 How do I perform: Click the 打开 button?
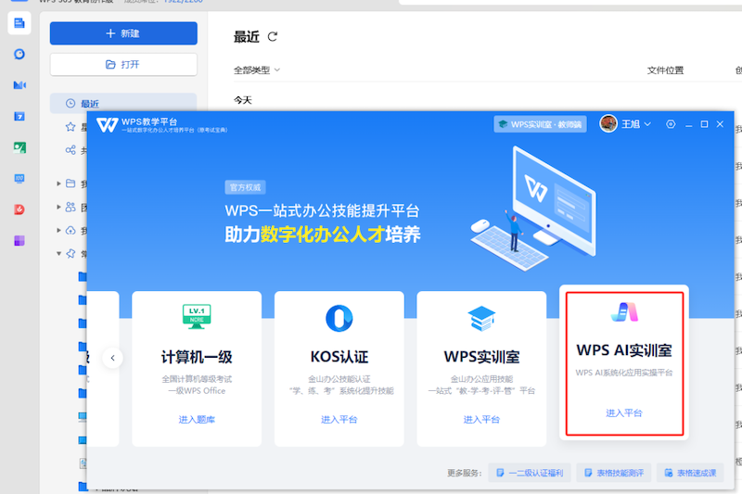tap(123, 64)
